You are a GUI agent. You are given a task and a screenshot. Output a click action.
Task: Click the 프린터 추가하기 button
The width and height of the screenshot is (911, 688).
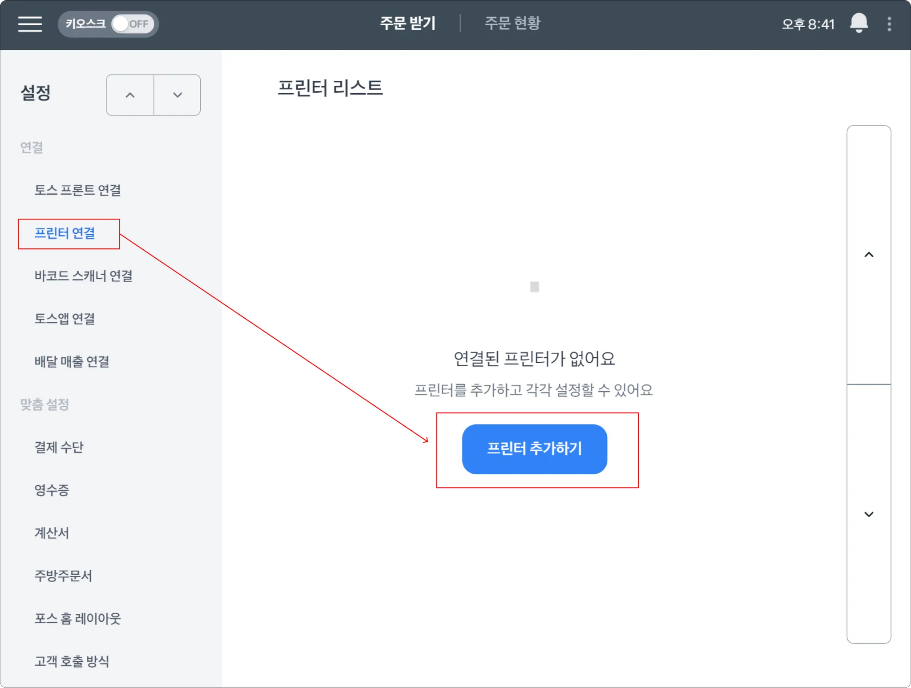(x=534, y=449)
